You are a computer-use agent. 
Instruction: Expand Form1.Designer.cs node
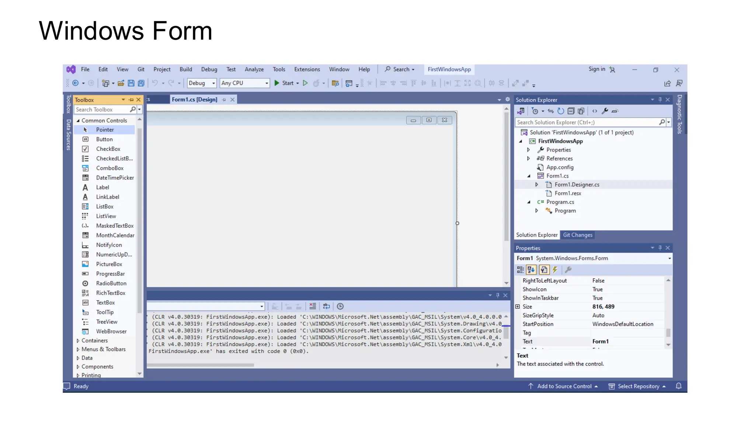[x=537, y=185]
